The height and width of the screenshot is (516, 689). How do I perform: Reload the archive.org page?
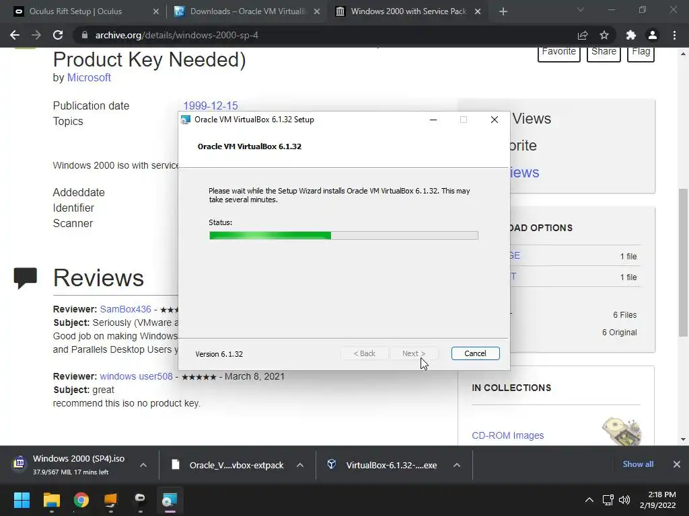click(x=58, y=35)
